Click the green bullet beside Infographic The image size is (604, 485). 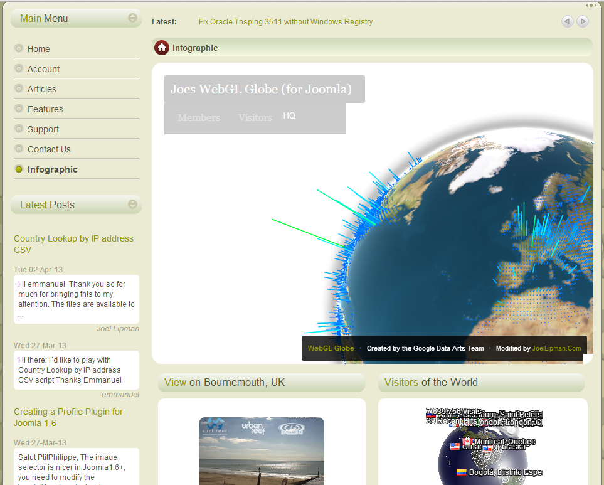(19, 169)
